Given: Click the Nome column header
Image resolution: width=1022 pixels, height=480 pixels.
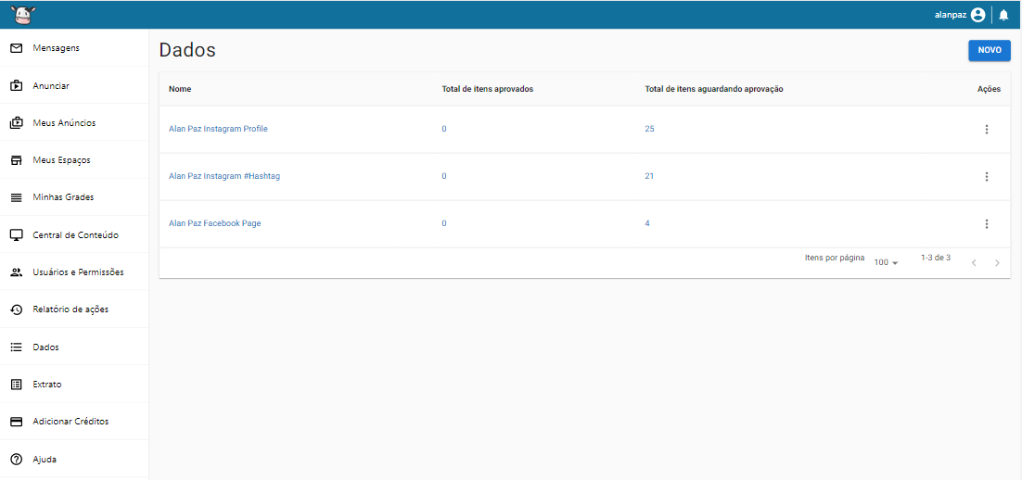Looking at the screenshot, I should pyautogui.click(x=180, y=89).
